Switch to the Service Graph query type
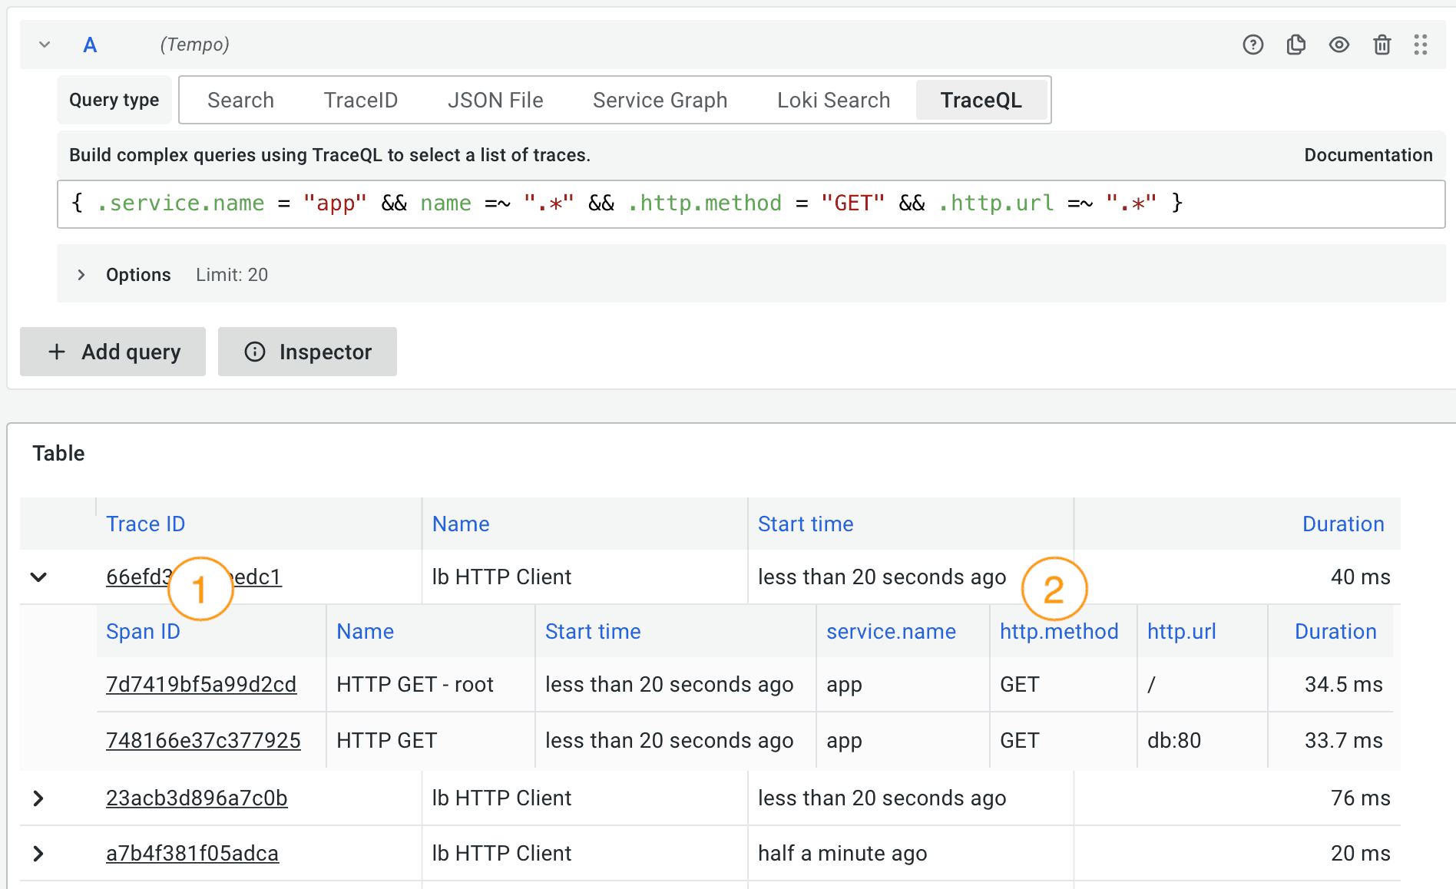Image resolution: width=1456 pixels, height=889 pixels. [660, 100]
